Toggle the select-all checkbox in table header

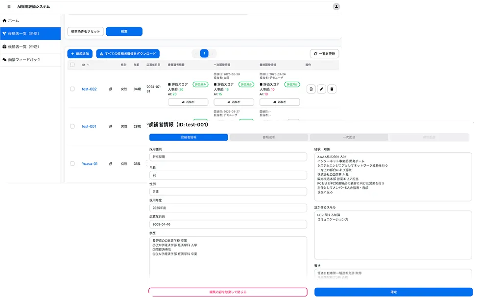72,65
